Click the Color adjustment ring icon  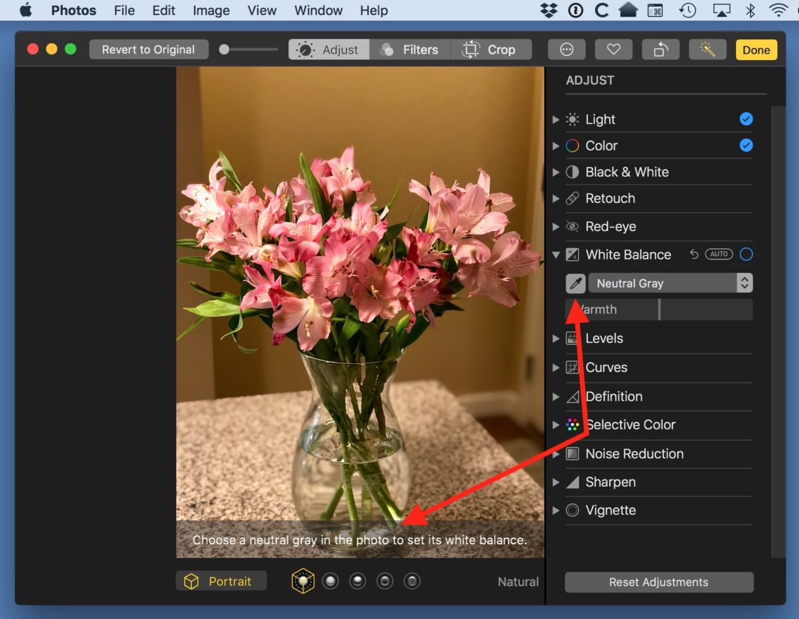572,145
